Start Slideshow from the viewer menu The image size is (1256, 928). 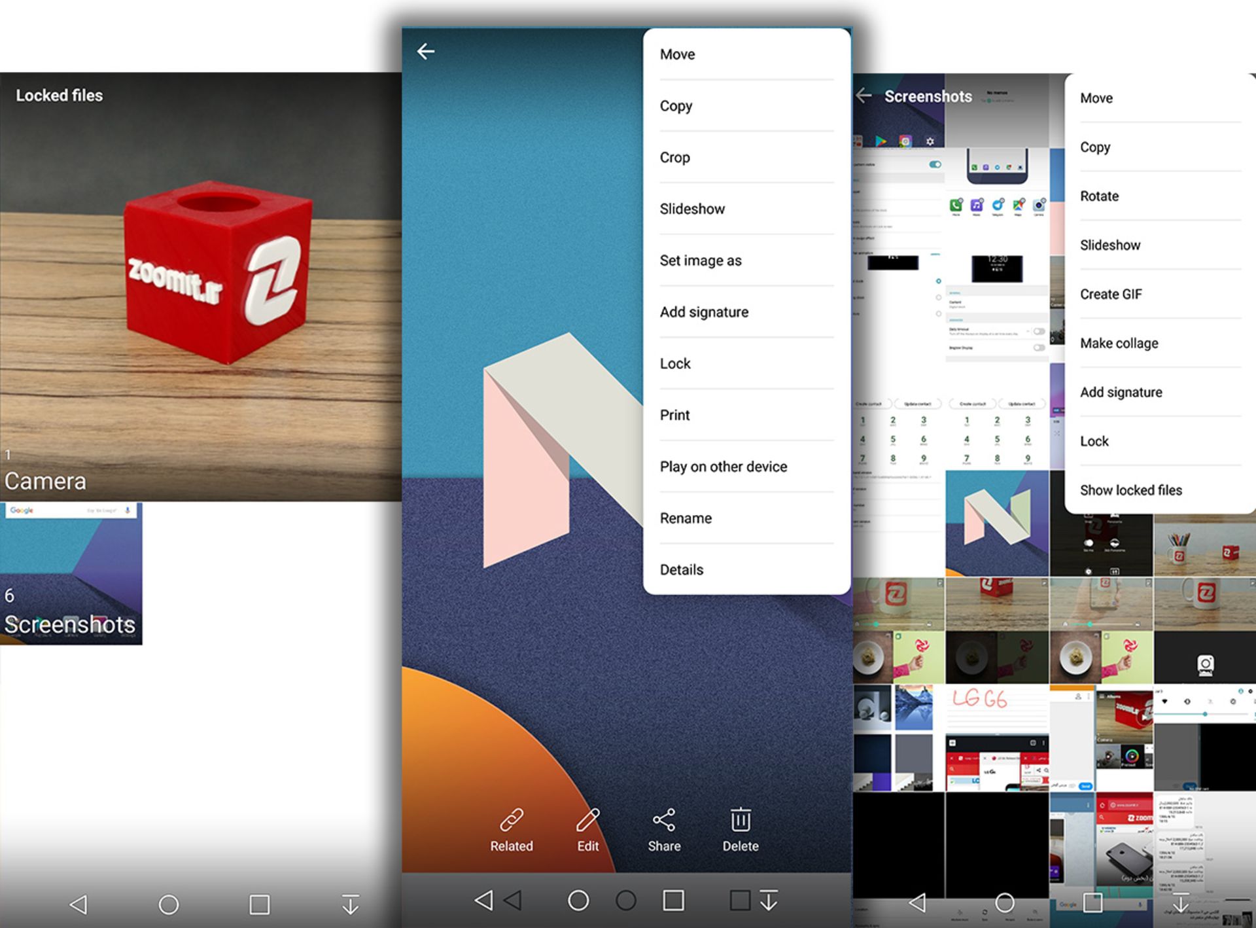coord(746,209)
